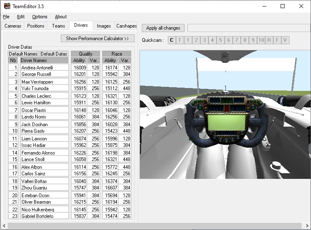Edit Pierra Gasly race ability 15423
The width and height of the screenshot is (311, 230).
click(110, 131)
